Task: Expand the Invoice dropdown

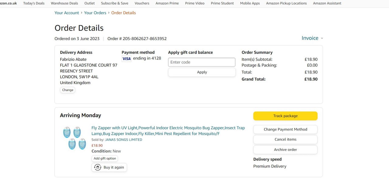Action: tap(312, 38)
